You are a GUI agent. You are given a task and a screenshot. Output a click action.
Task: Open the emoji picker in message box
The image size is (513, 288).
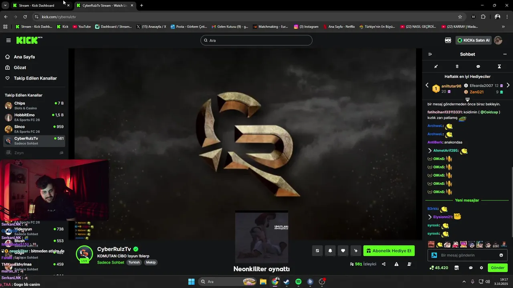[501, 255]
